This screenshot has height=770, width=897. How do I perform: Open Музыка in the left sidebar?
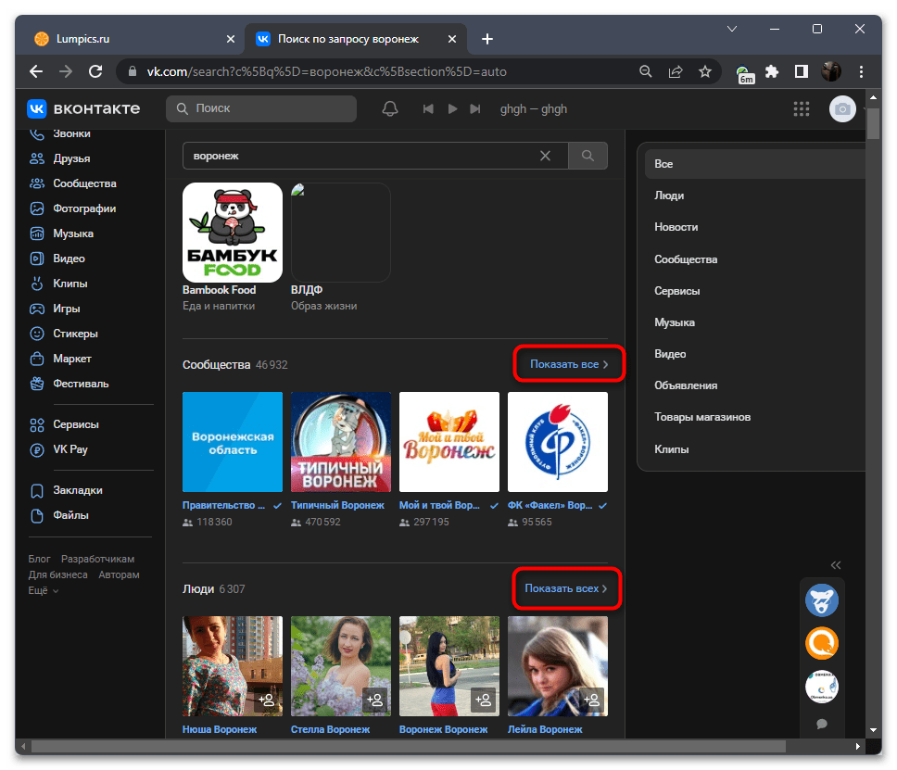coord(61,234)
